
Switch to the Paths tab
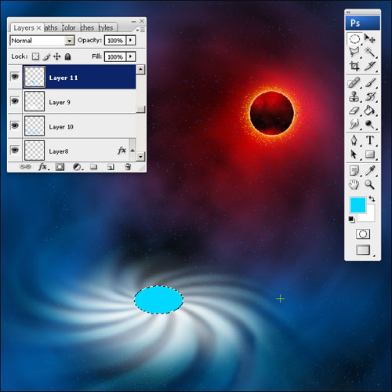51,27
